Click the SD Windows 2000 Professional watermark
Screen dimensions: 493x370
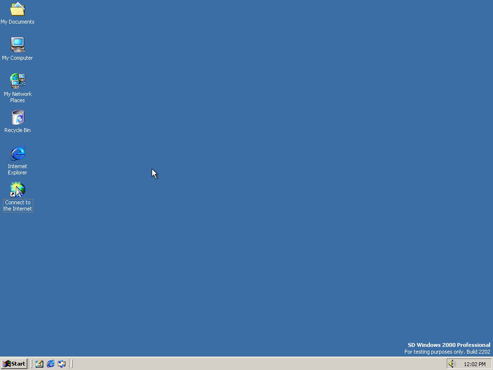[x=449, y=345]
